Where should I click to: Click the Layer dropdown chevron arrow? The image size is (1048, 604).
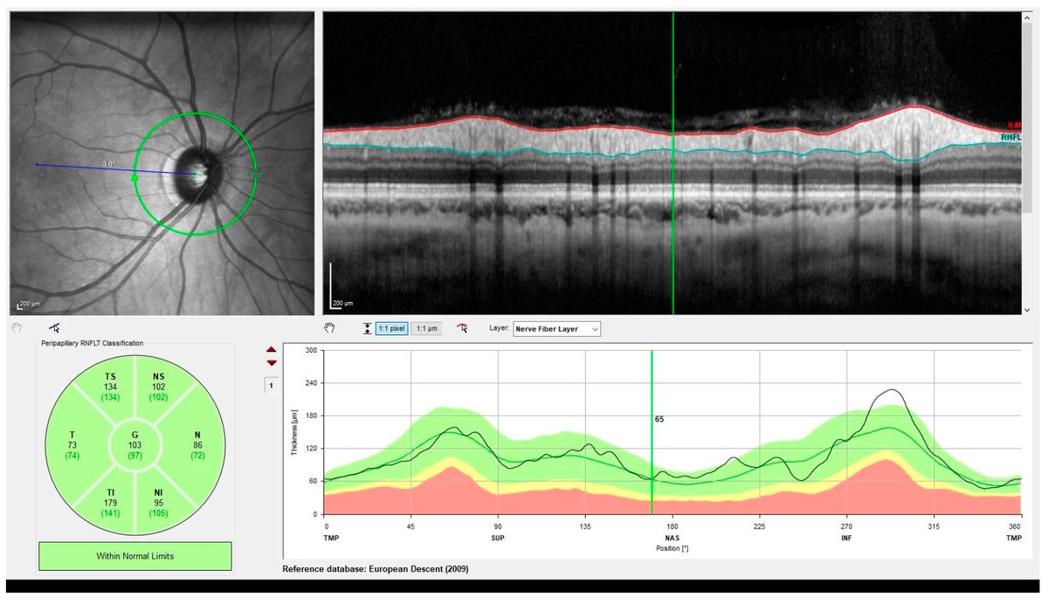pyautogui.click(x=595, y=329)
